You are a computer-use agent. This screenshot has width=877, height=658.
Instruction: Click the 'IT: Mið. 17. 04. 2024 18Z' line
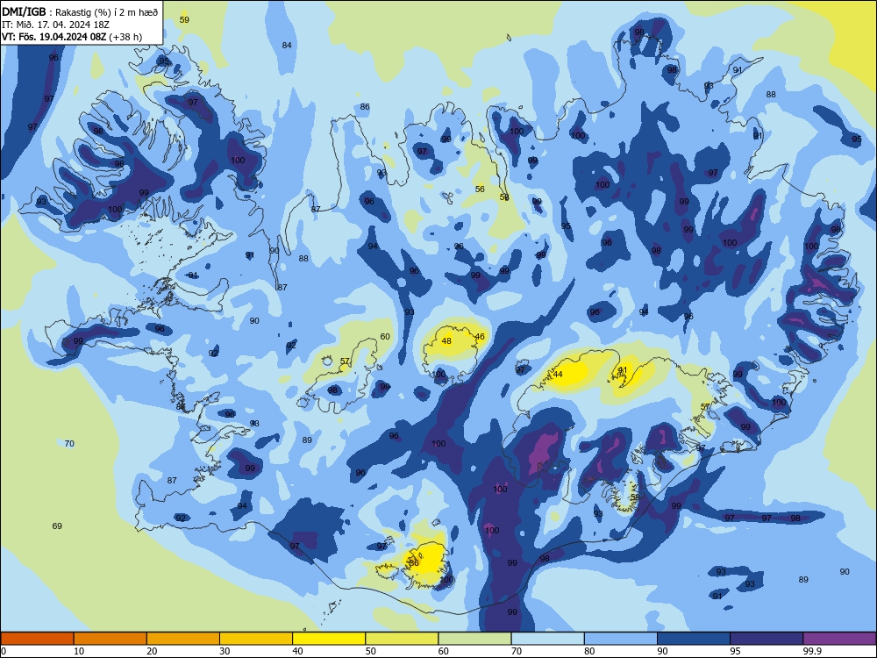click(x=55, y=25)
